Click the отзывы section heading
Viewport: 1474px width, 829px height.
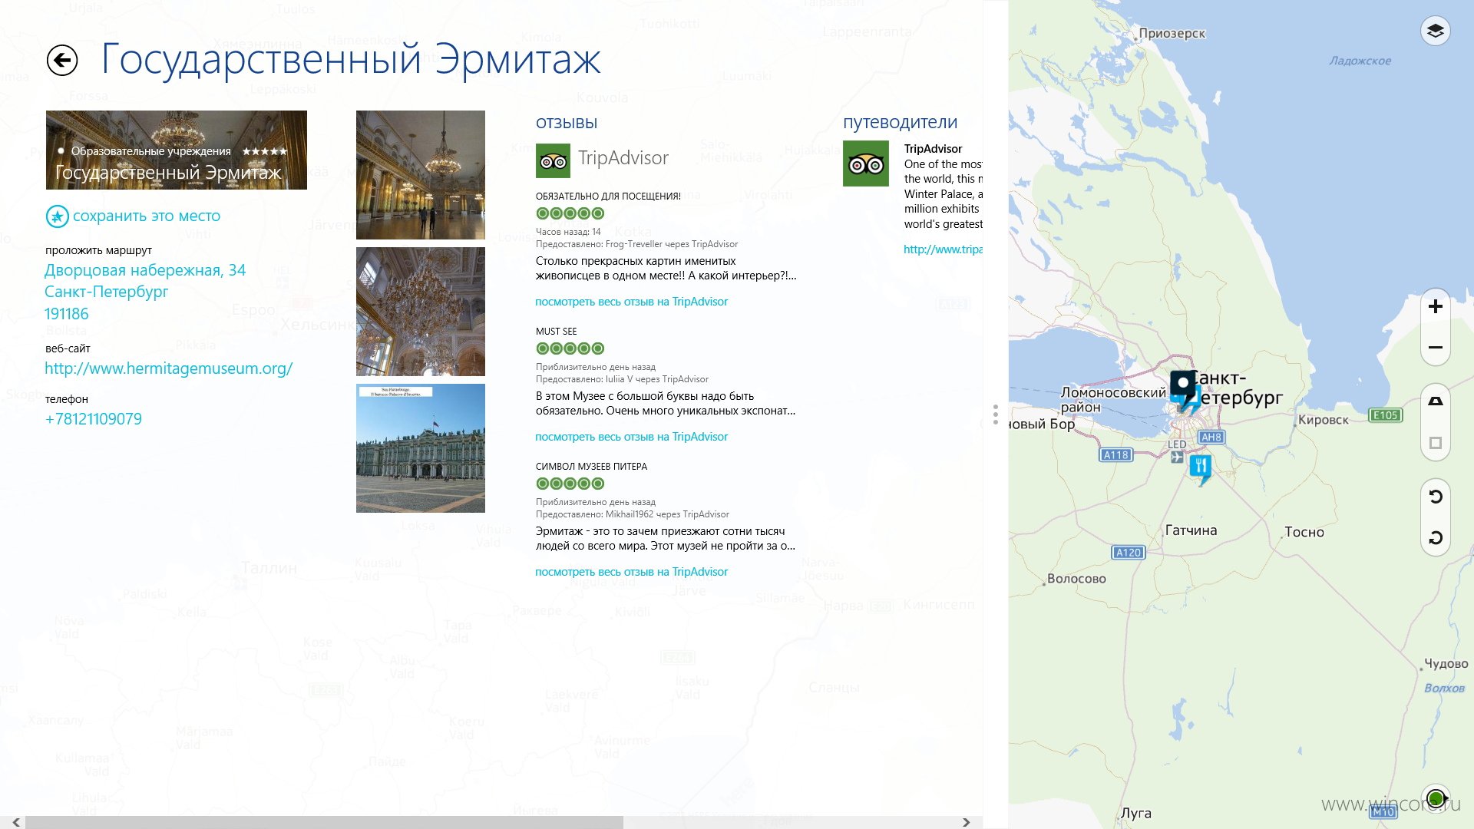[567, 123]
